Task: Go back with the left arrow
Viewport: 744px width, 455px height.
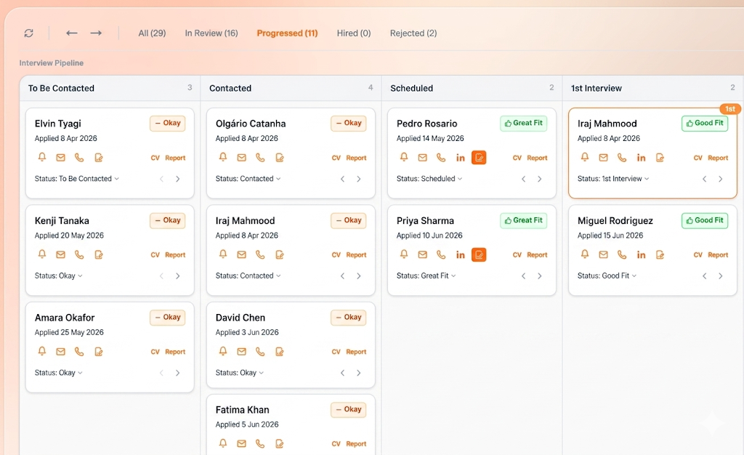Action: point(72,33)
